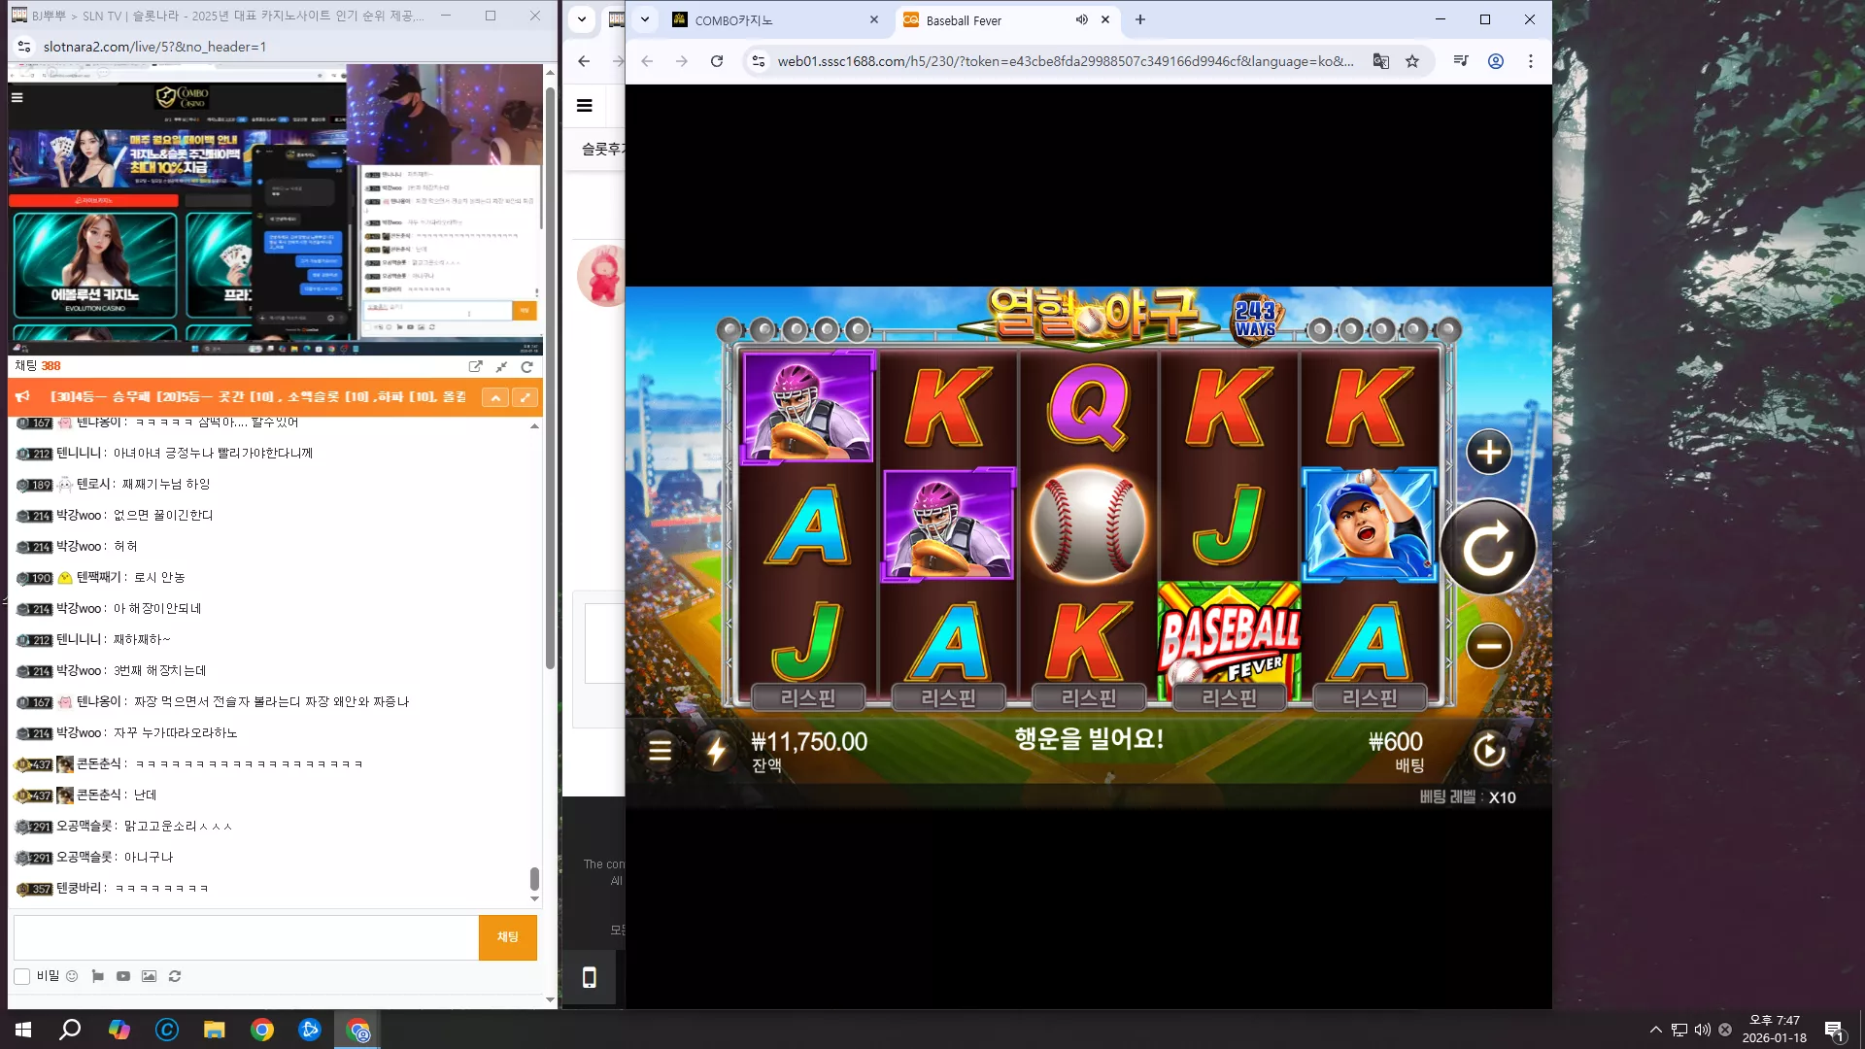Open the slot game hamburger menu
Viewport: 1865px width, 1049px height.
click(660, 750)
